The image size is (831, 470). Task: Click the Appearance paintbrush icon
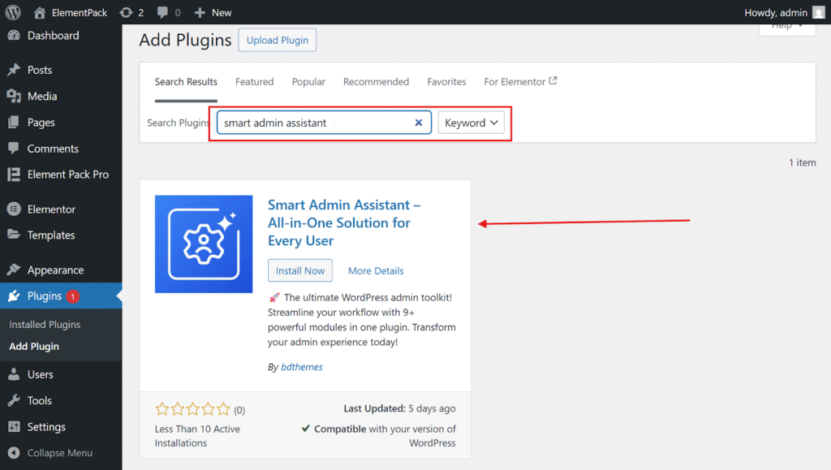[x=14, y=269]
